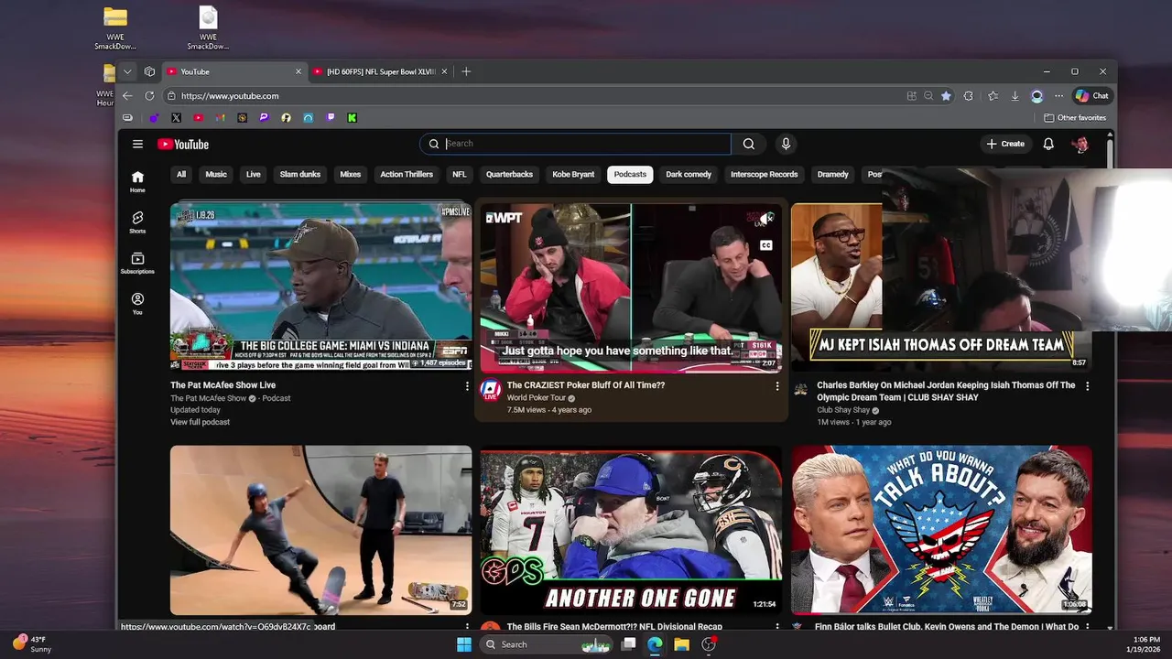Open the new tab plus button
The height and width of the screenshot is (659, 1172).
coord(466,71)
